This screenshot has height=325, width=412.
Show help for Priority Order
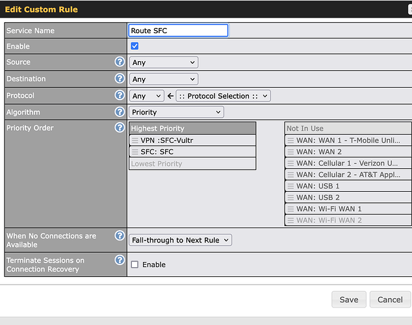pyautogui.click(x=120, y=128)
